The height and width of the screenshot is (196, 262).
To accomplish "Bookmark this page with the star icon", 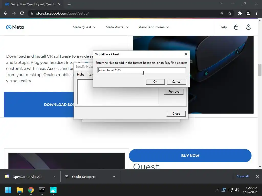I will pyautogui.click(x=230, y=13).
